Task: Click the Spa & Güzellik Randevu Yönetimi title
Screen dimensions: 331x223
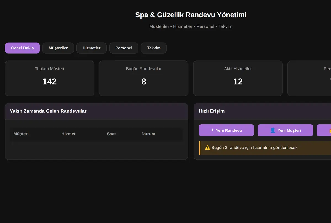Action: click(x=191, y=15)
